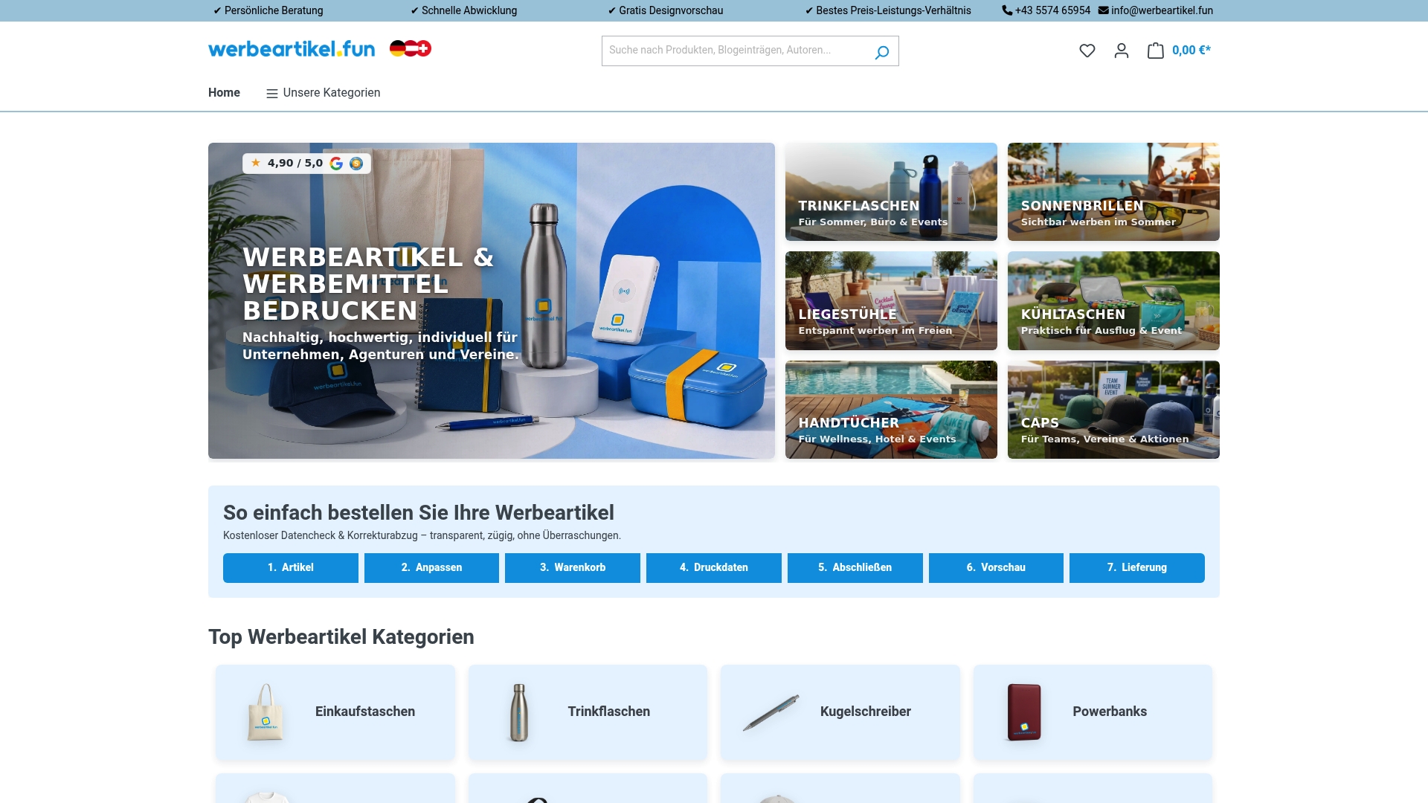Open the Liegestühle banner tile
1428x803 pixels.
891,300
